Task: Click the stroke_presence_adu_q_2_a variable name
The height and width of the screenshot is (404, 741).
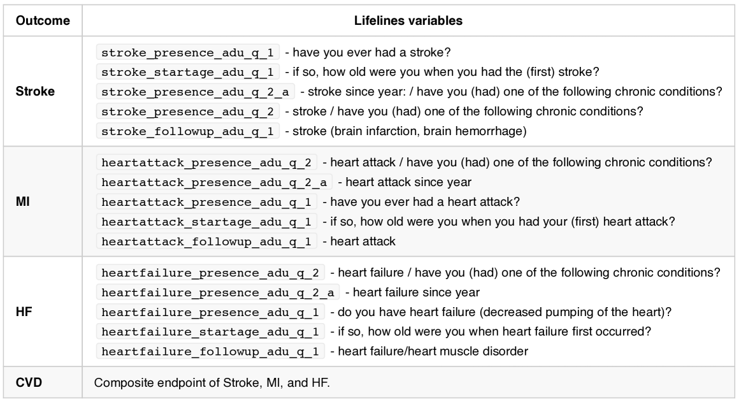Action: coord(196,91)
